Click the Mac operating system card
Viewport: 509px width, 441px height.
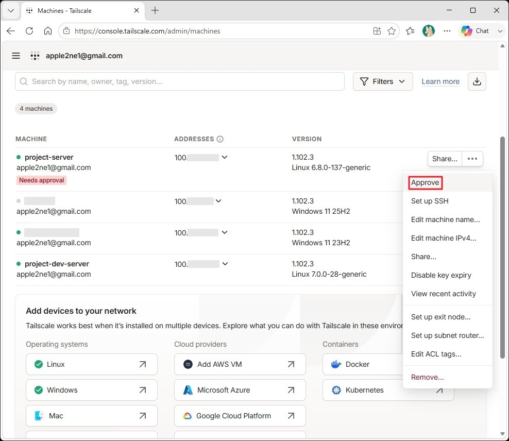point(92,415)
